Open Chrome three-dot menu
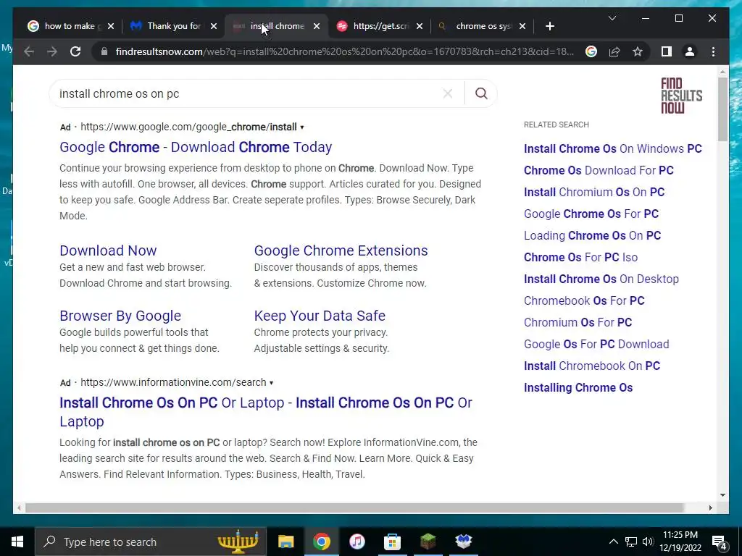This screenshot has height=556, width=742. pyautogui.click(x=713, y=51)
